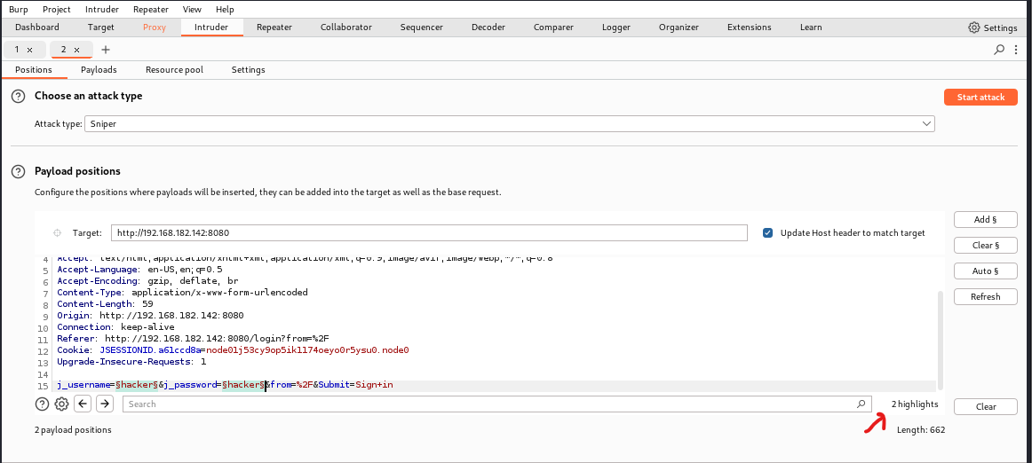Click the help icon left of search bar
The image size is (1032, 463).
(x=42, y=404)
